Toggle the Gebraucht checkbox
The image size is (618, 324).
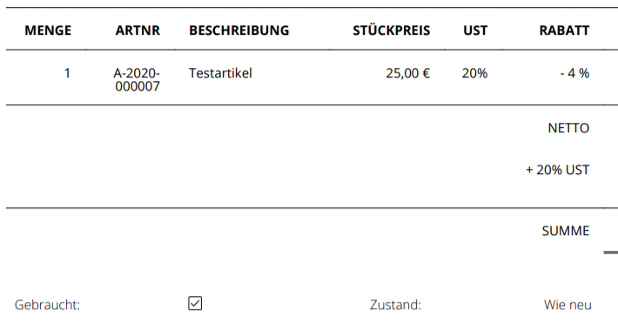point(195,303)
